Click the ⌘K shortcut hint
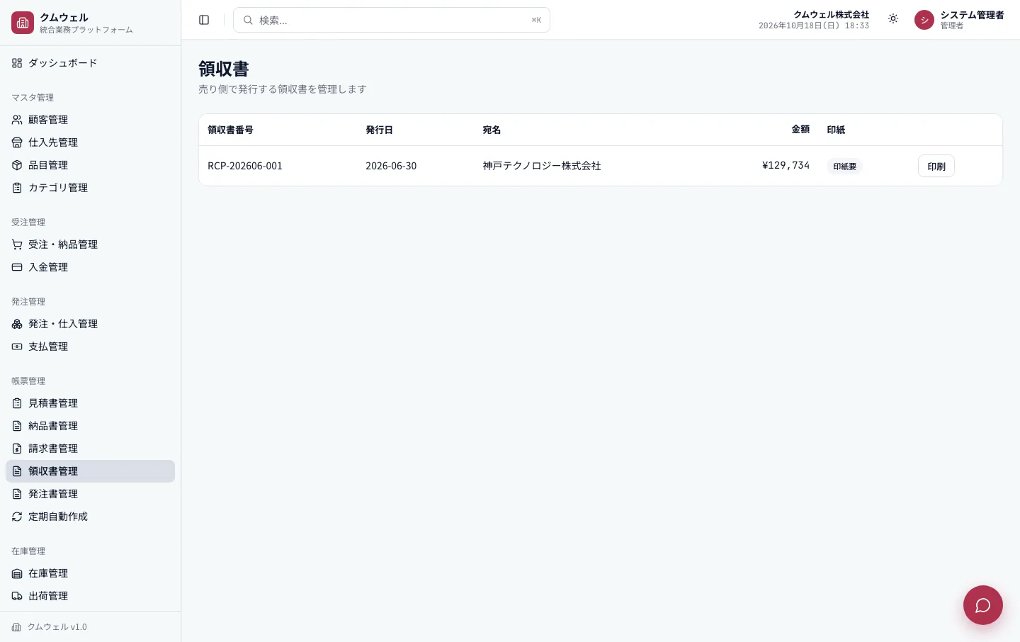This screenshot has height=642, width=1020. click(x=536, y=20)
